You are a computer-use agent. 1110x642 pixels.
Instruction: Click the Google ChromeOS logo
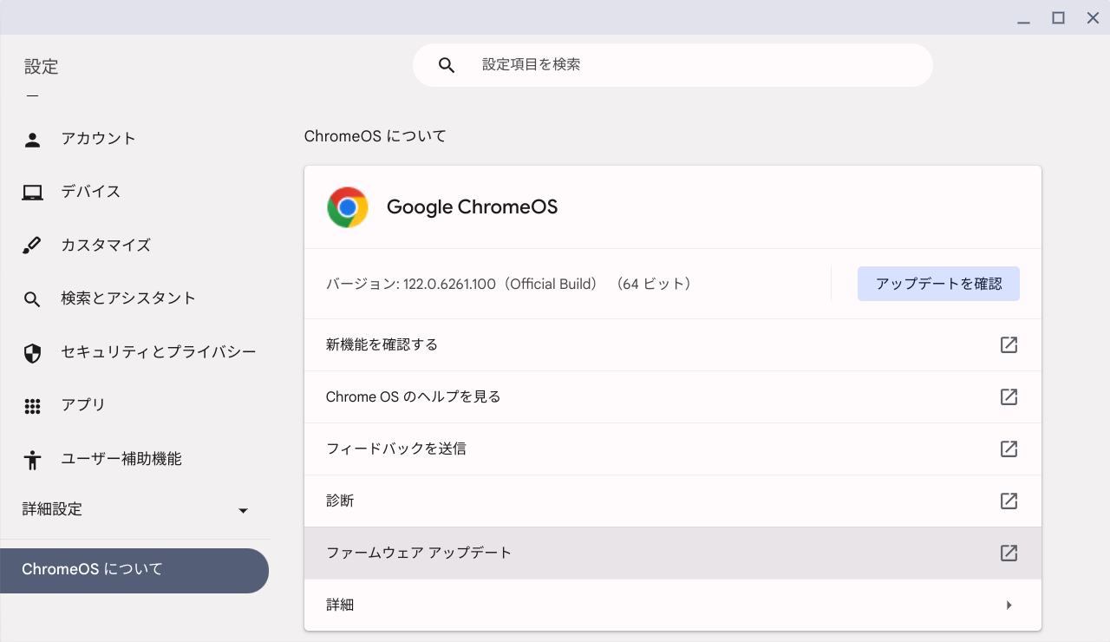click(347, 206)
